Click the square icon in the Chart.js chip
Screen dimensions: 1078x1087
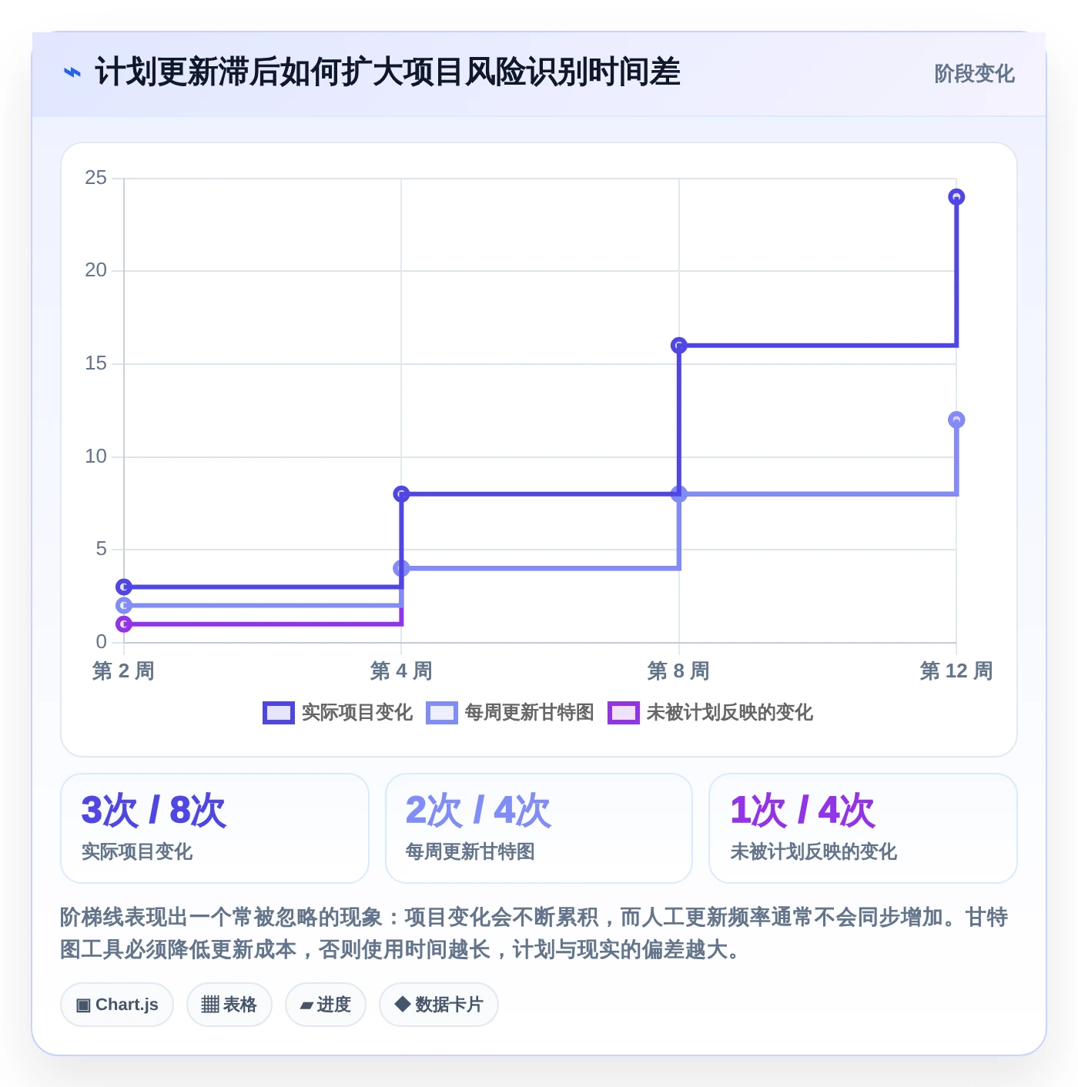83,1005
